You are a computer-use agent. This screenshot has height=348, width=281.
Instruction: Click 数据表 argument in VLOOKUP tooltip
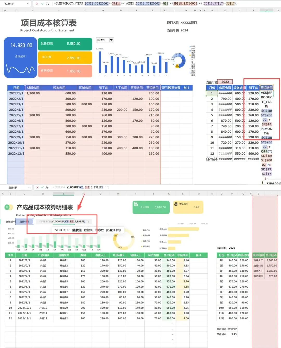(88, 230)
